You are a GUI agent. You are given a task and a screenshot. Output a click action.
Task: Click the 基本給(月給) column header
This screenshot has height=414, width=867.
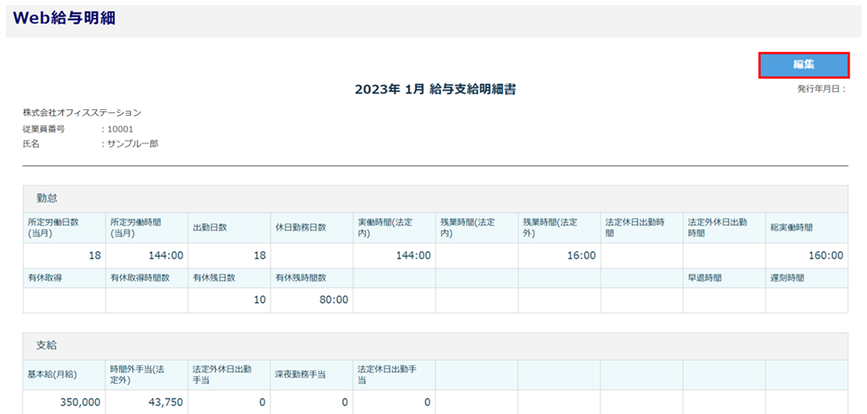pyautogui.click(x=65, y=375)
